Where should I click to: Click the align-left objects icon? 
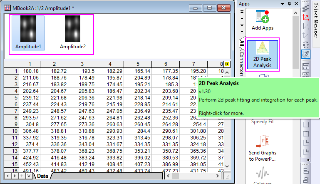tap(306, 171)
